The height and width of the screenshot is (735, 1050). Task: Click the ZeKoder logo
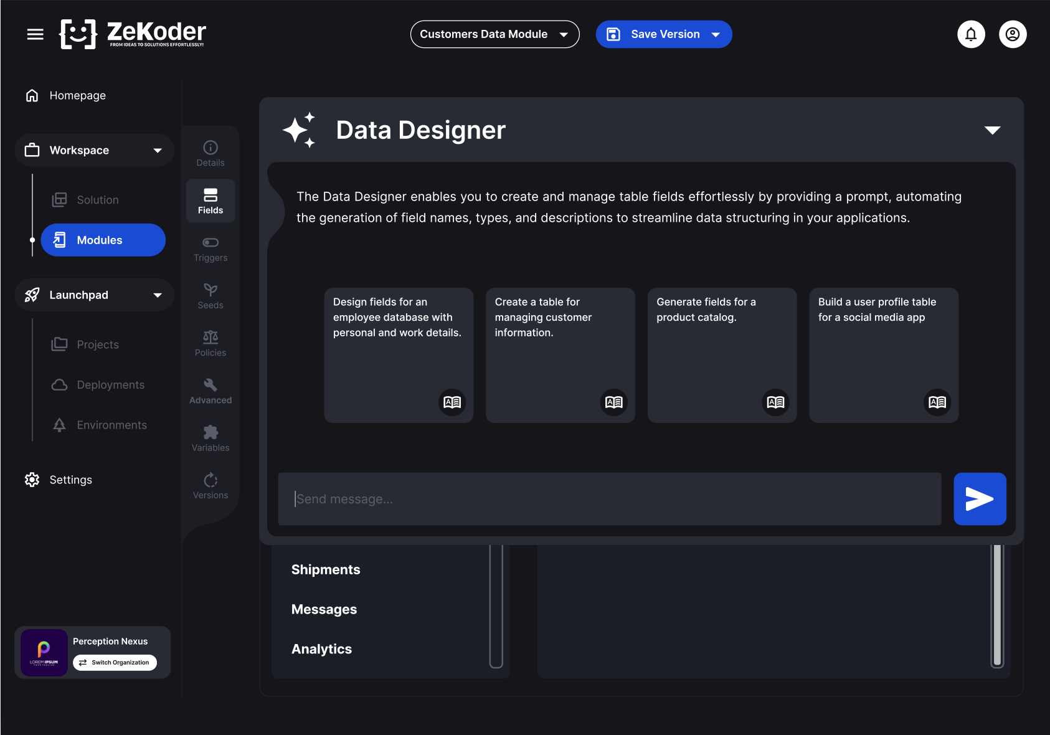(133, 34)
